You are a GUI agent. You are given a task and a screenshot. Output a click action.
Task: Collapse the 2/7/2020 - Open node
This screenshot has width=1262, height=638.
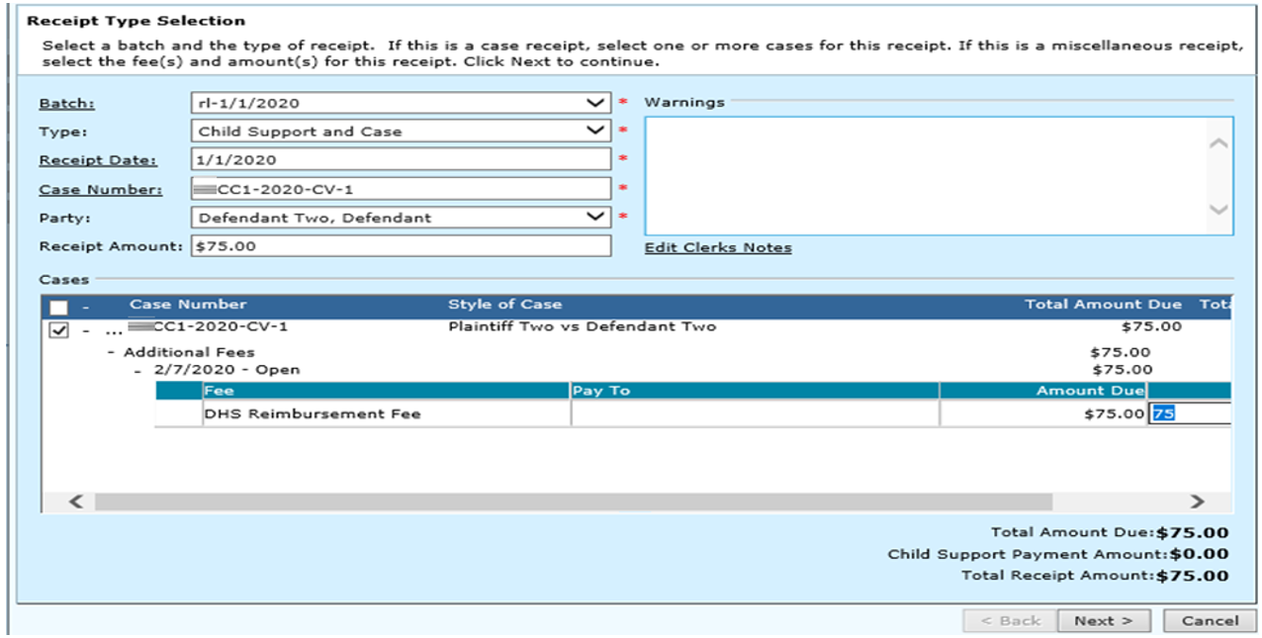click(x=139, y=370)
